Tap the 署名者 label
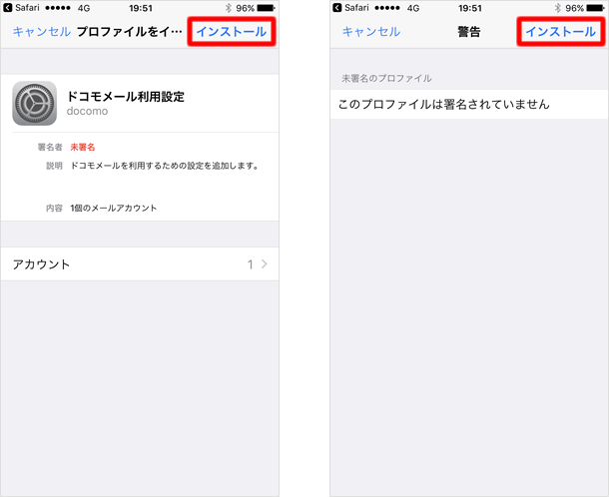The width and height of the screenshot is (609, 497). 50,147
